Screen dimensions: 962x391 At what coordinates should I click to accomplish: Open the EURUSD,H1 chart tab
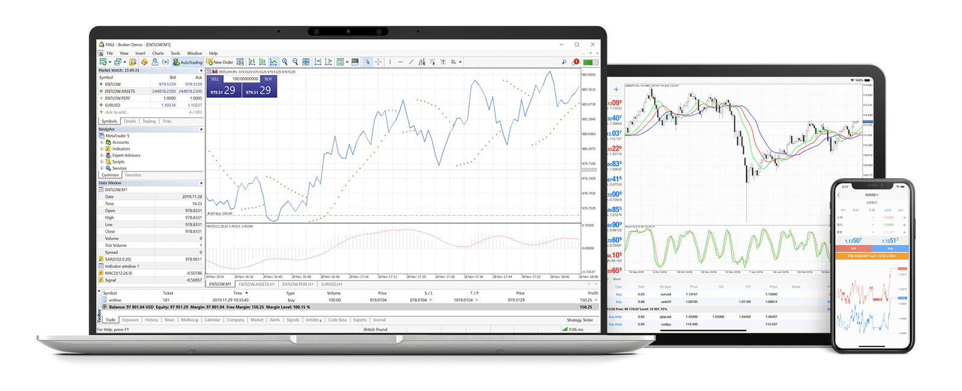(x=331, y=284)
